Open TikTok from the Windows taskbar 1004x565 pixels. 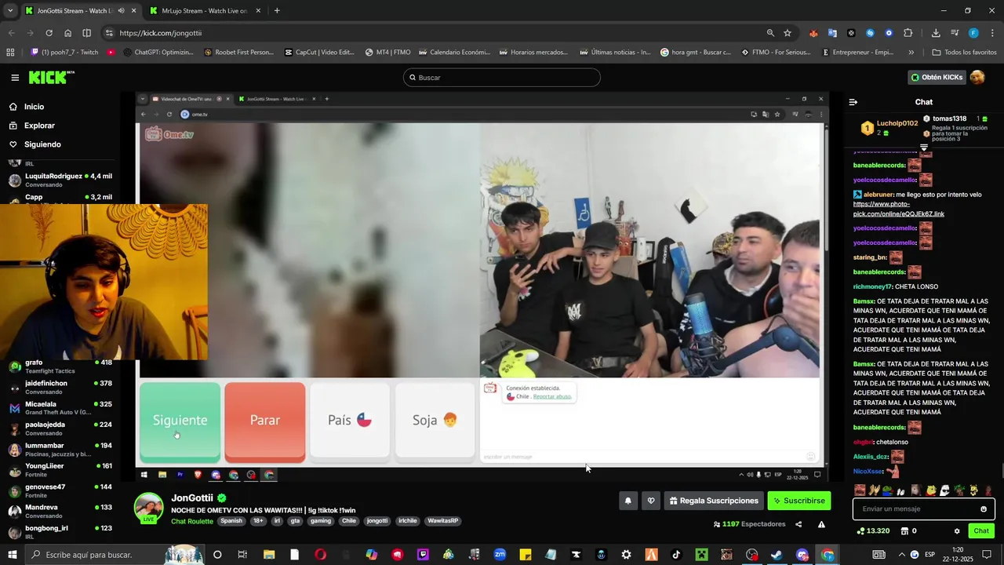[x=676, y=555]
